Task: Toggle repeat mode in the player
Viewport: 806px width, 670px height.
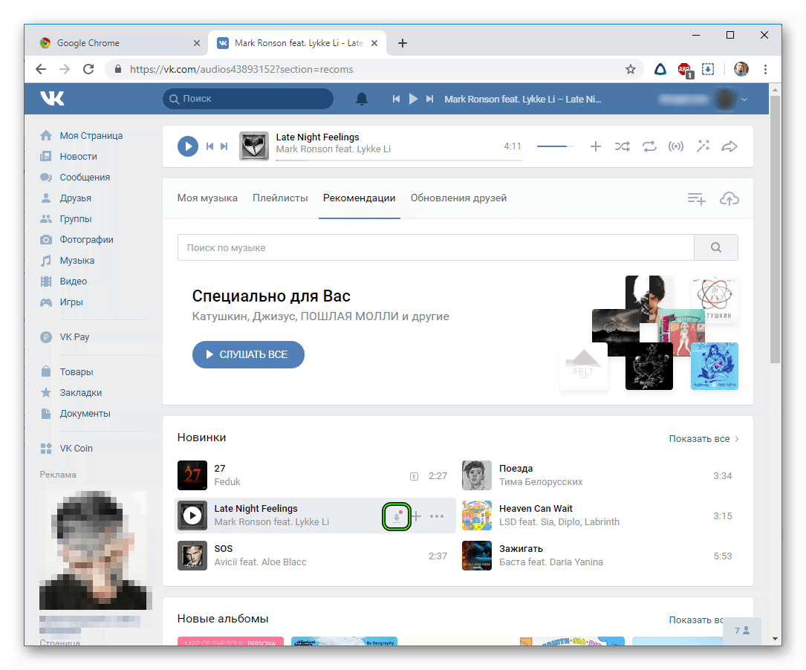Action: click(x=649, y=146)
